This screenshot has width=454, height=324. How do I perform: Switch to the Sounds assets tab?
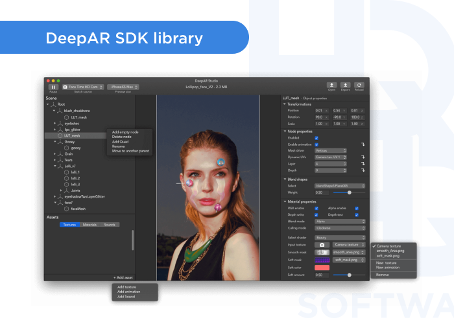(x=110, y=225)
